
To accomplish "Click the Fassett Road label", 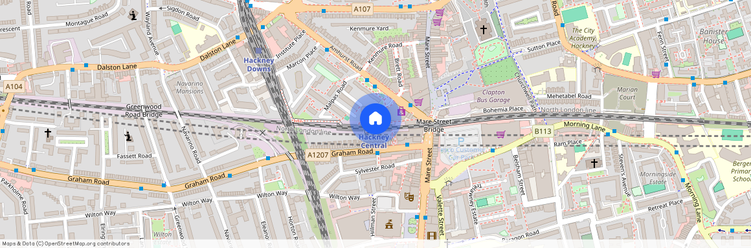I will click(134, 156).
